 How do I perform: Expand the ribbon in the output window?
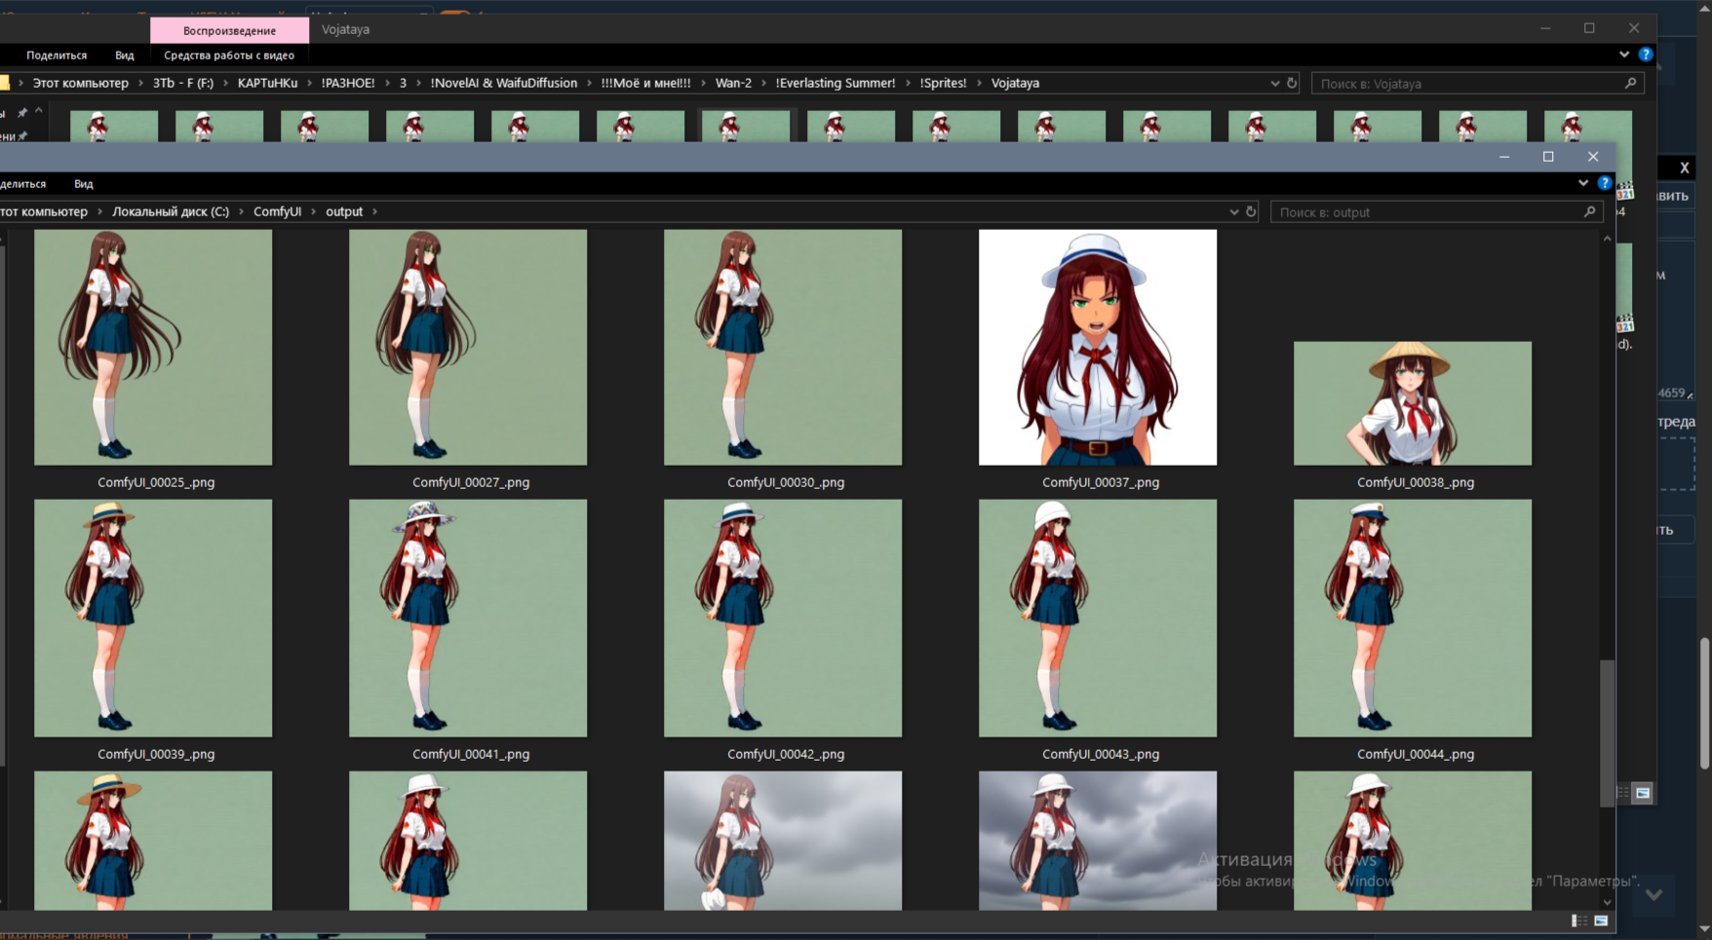tap(1582, 183)
